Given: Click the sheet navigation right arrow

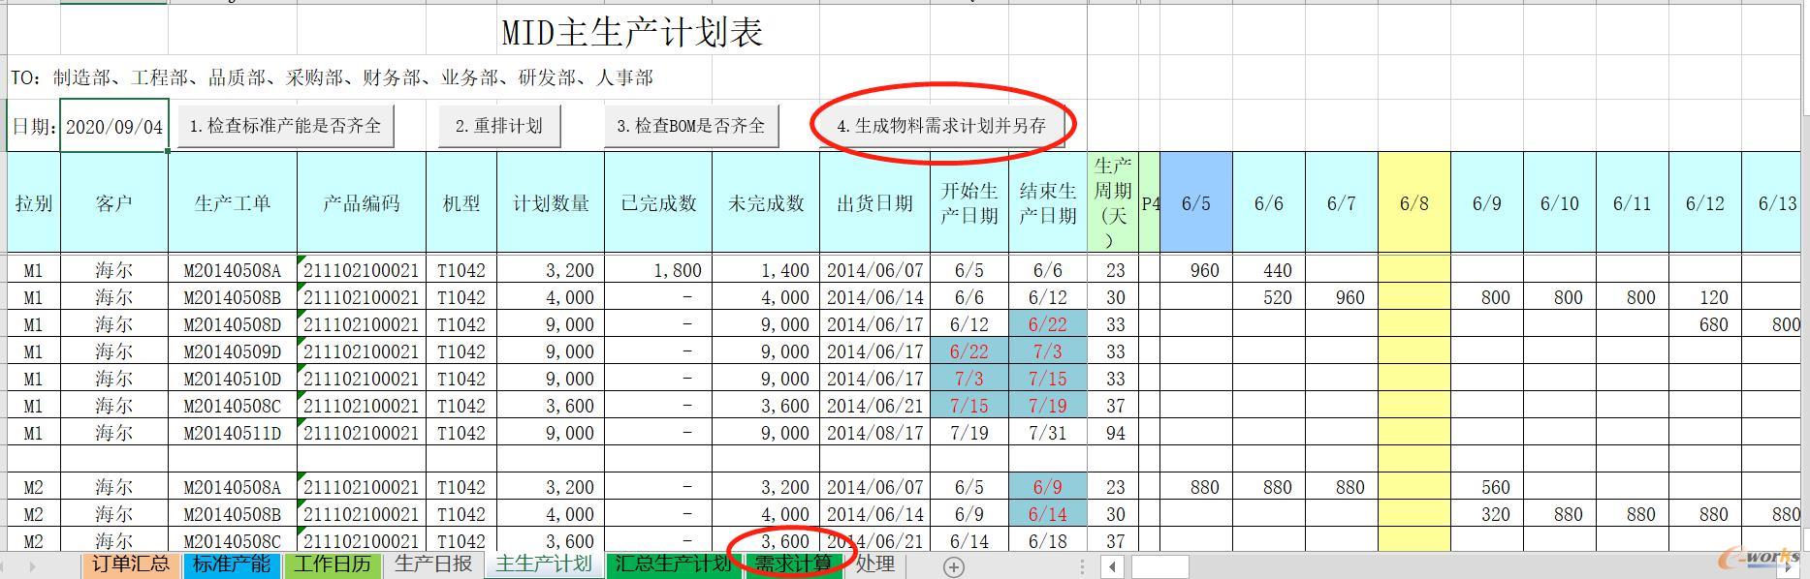Looking at the screenshot, I should [32, 566].
